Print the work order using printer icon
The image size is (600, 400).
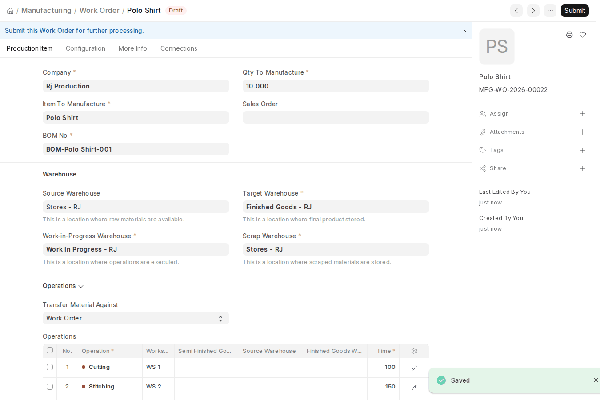click(x=569, y=35)
